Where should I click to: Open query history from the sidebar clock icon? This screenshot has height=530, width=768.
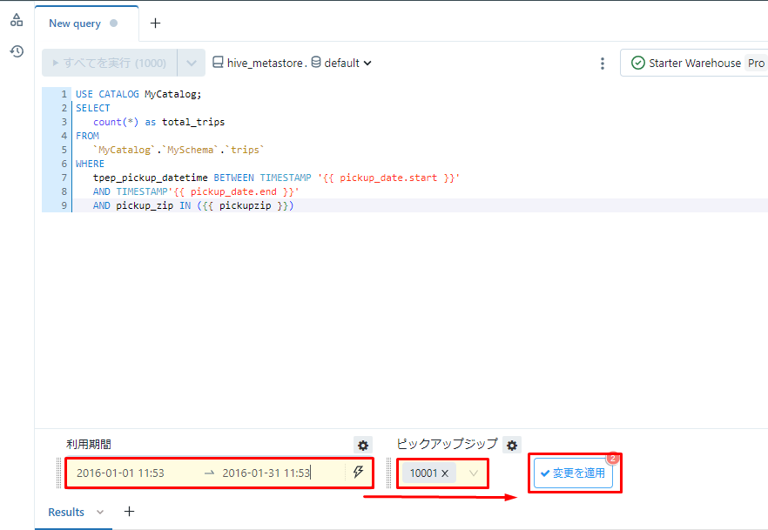click(17, 50)
